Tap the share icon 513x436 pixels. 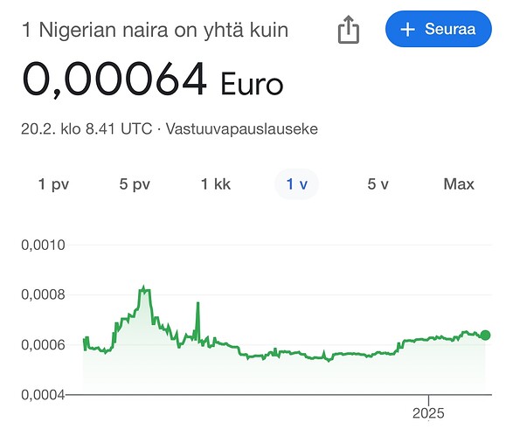tap(349, 30)
